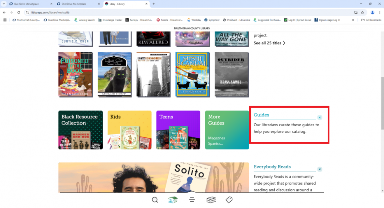Open the Libby search magnifier icon
Screen dimensions: 384x208
155,200
